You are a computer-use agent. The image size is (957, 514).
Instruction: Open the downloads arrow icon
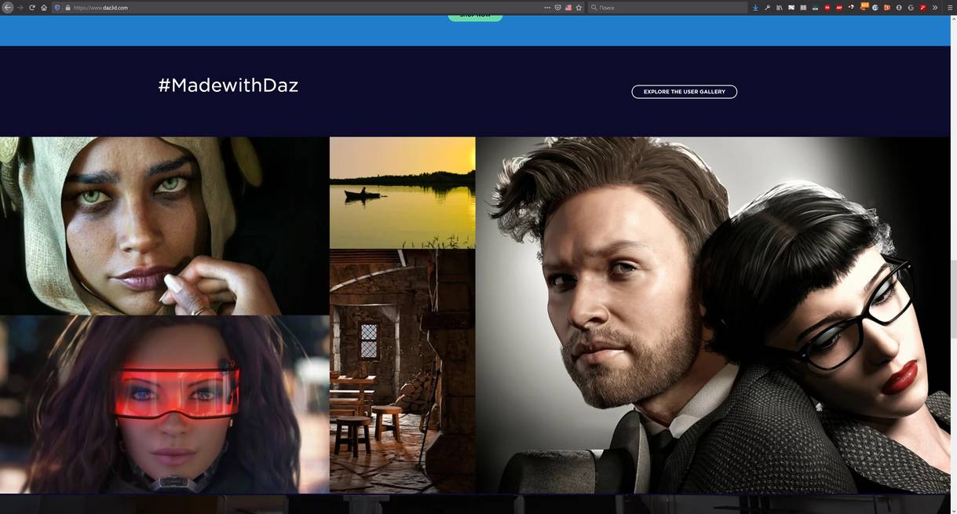coord(755,7)
